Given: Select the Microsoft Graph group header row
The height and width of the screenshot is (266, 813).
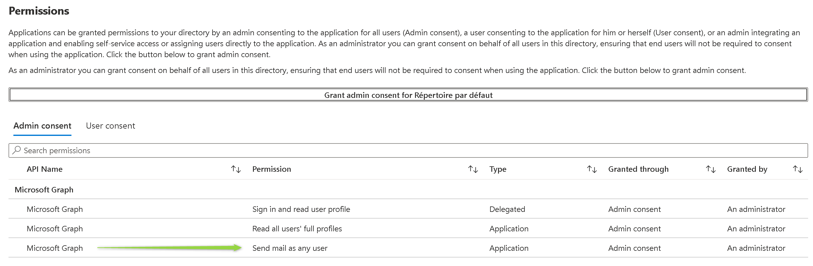Looking at the screenshot, I should point(408,190).
